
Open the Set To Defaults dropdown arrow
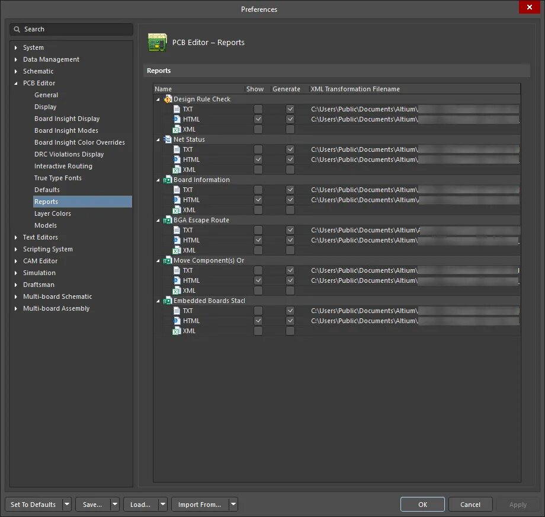pos(67,504)
